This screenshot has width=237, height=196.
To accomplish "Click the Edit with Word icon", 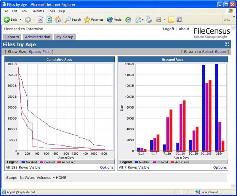I will tap(158, 19).
